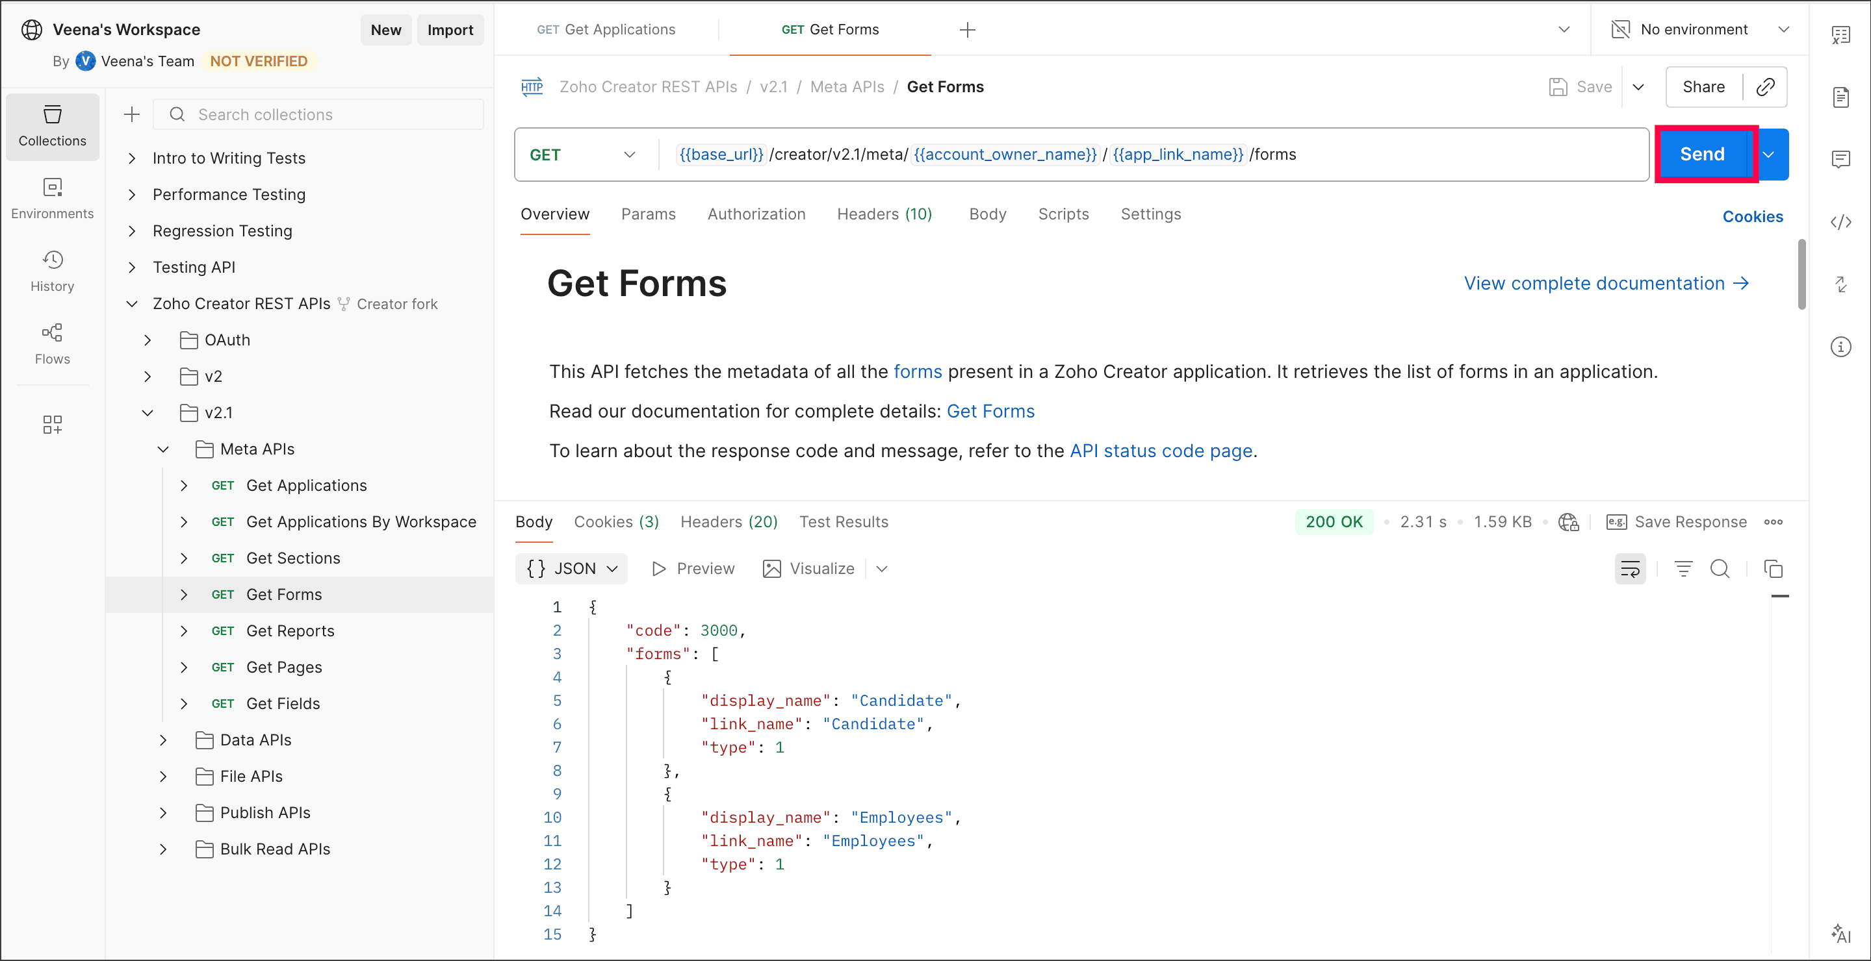Search within the response body
This screenshot has width=1871, height=961.
coord(1719,569)
